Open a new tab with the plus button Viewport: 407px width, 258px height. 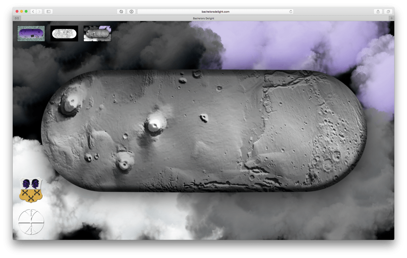coord(391,18)
